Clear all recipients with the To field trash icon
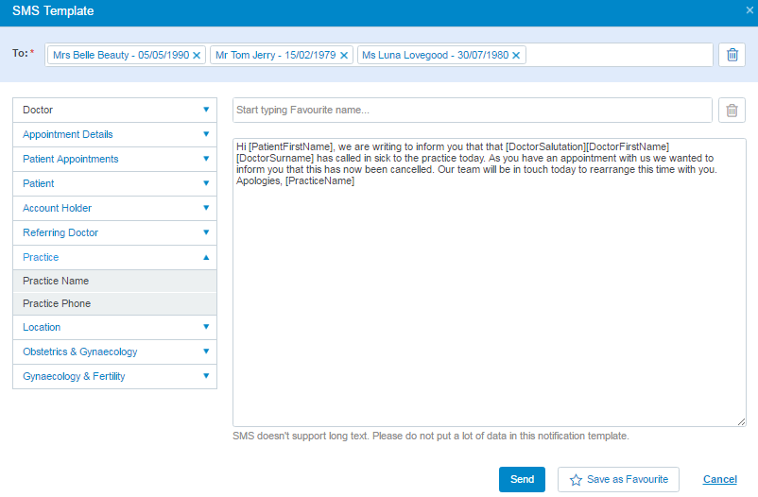Screen dimensions: 758x497 732,55
